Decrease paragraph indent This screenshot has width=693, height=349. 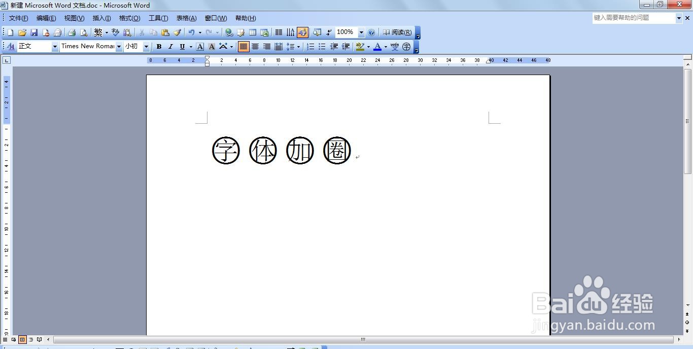pos(334,47)
